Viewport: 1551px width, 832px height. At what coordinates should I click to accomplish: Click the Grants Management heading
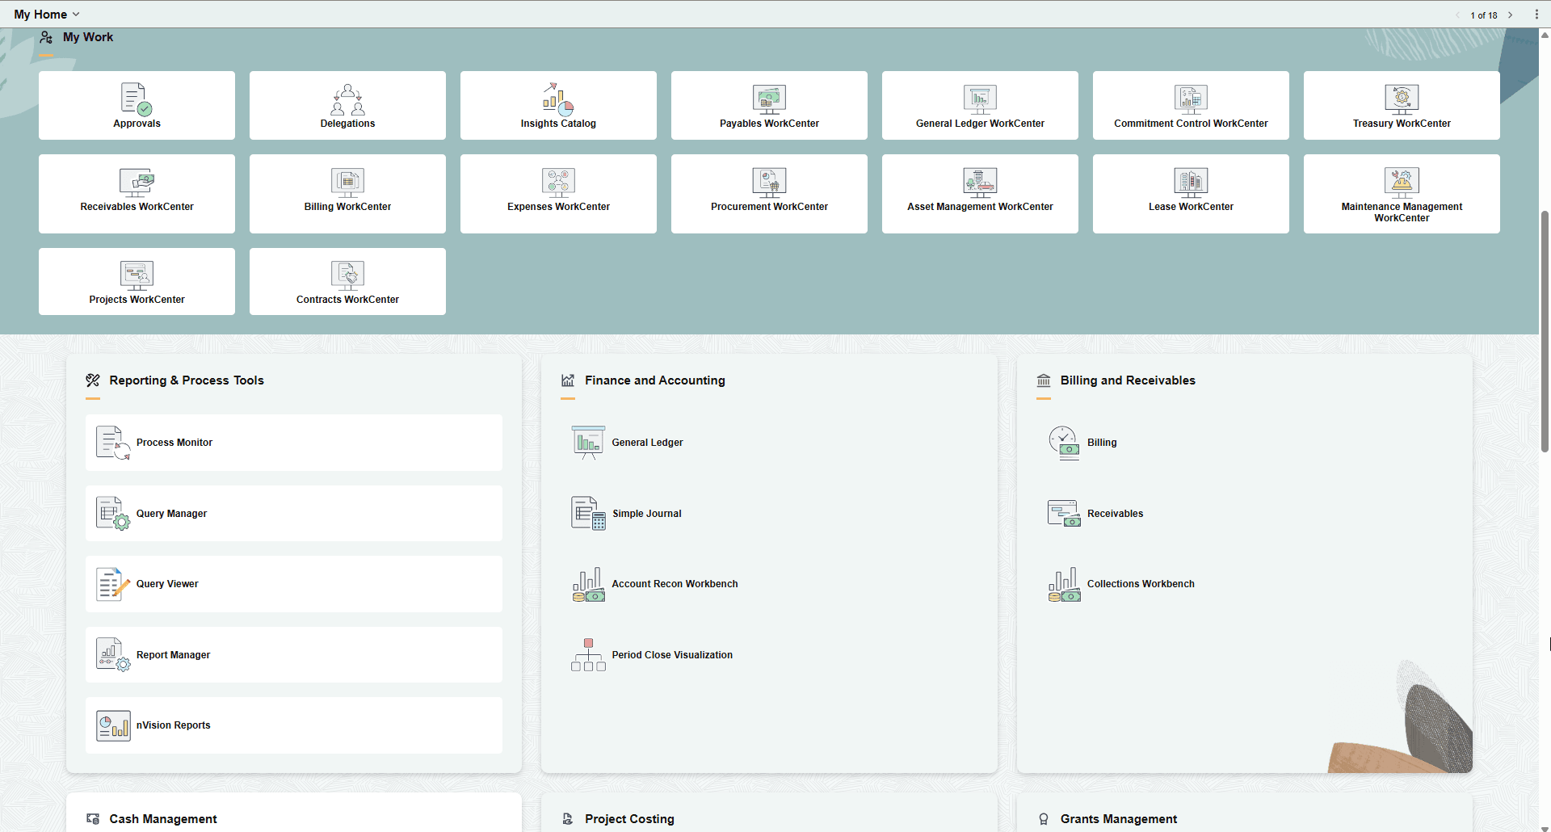pyautogui.click(x=1119, y=819)
